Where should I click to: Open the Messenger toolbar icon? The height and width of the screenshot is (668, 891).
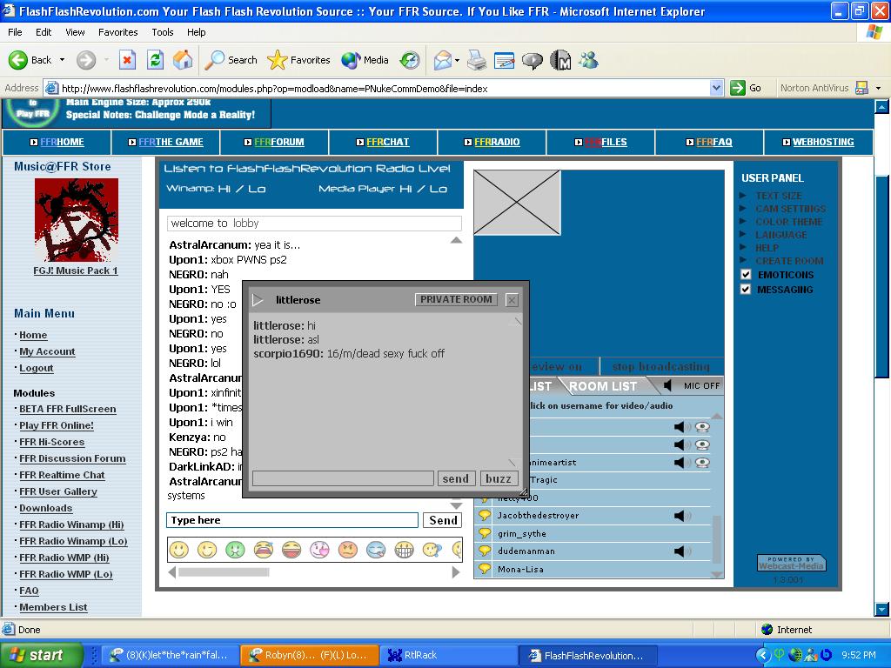(x=589, y=60)
